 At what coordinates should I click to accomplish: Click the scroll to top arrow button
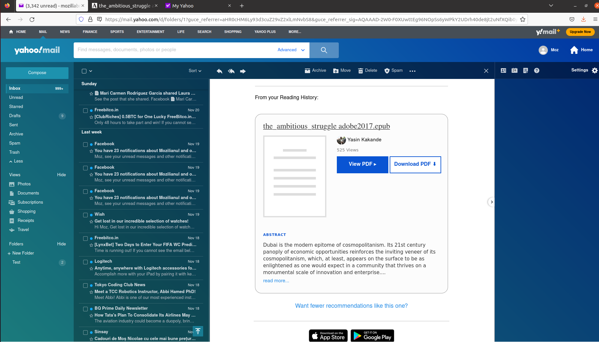[x=198, y=331]
